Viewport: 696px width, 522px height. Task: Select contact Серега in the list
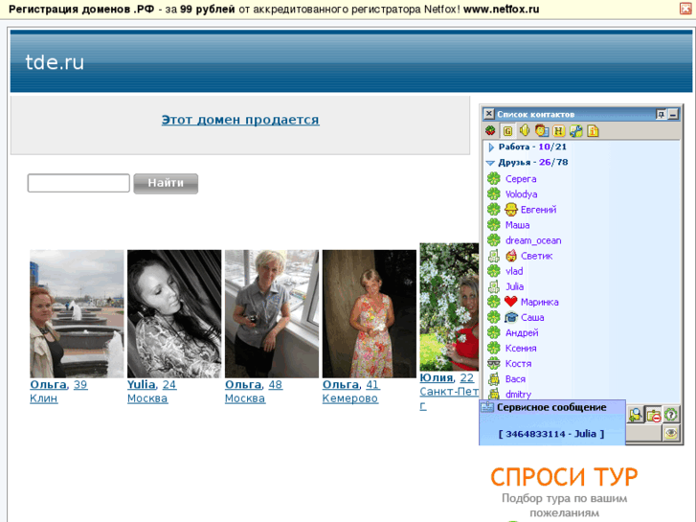(x=521, y=179)
